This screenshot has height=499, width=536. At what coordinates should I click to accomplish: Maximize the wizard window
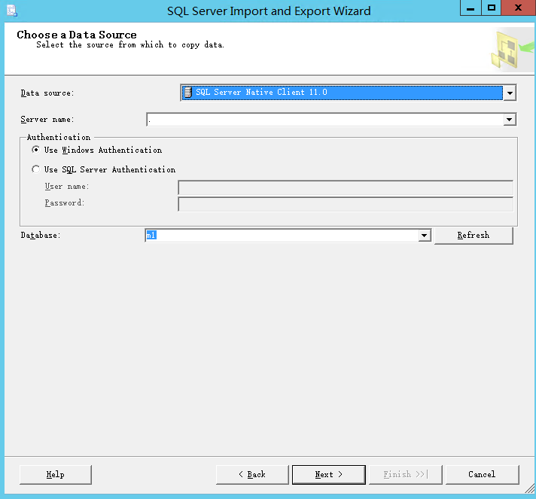(x=492, y=8)
